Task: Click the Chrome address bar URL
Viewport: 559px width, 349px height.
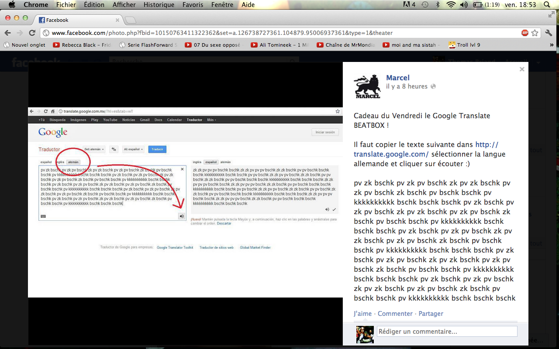Action: (x=222, y=33)
